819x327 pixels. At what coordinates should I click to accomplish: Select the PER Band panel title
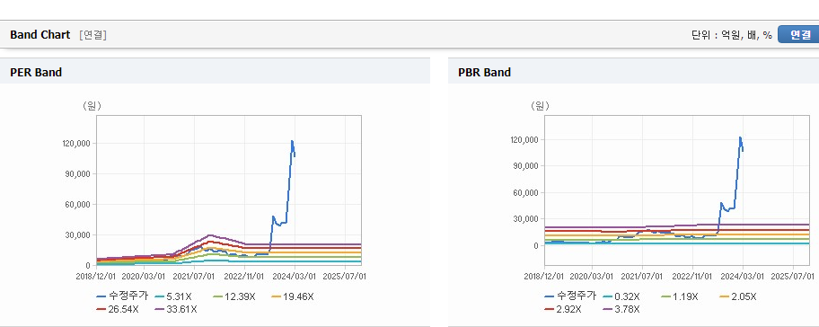coord(36,73)
